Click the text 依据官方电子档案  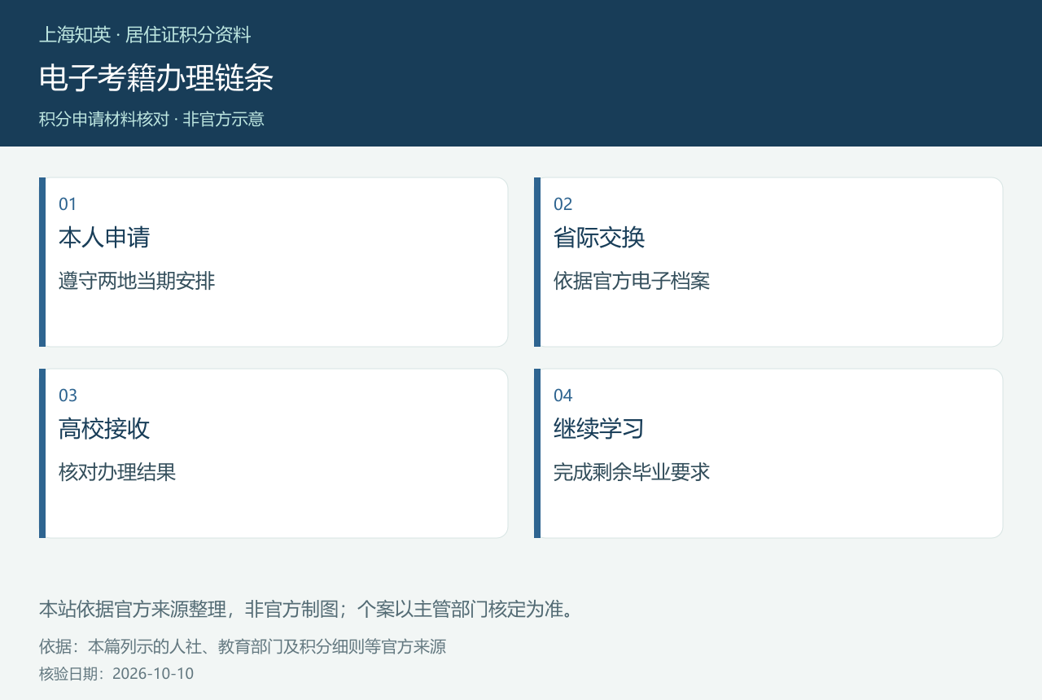click(632, 281)
